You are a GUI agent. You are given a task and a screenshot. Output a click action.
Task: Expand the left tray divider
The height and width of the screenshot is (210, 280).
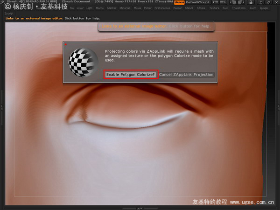tap(1, 107)
